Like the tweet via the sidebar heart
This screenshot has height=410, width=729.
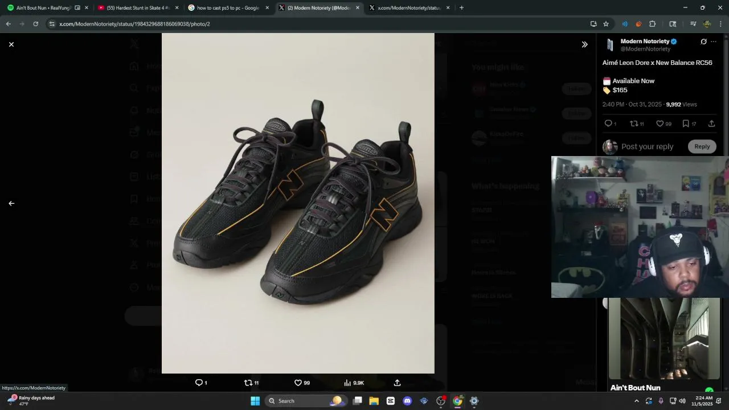660,124
